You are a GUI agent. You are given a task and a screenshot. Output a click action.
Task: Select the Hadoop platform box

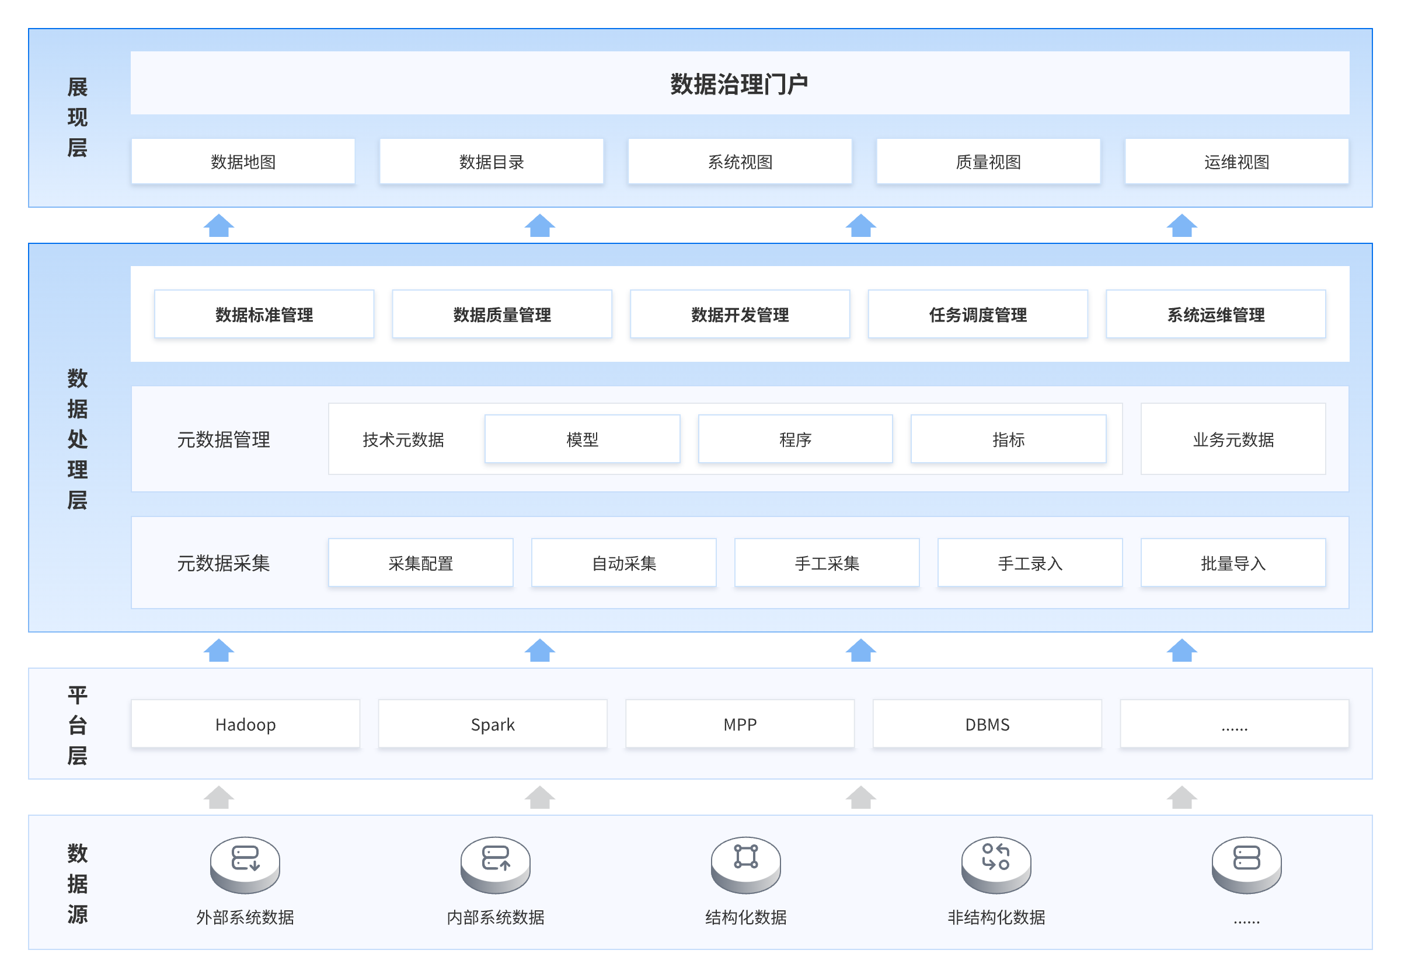coord(245,724)
